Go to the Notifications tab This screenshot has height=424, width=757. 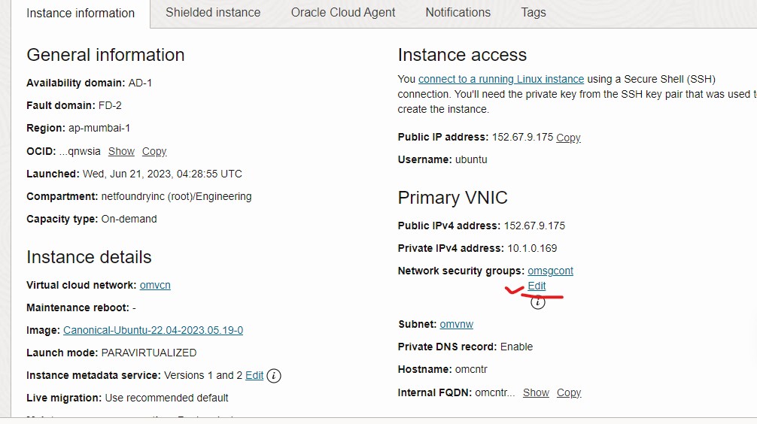click(458, 13)
